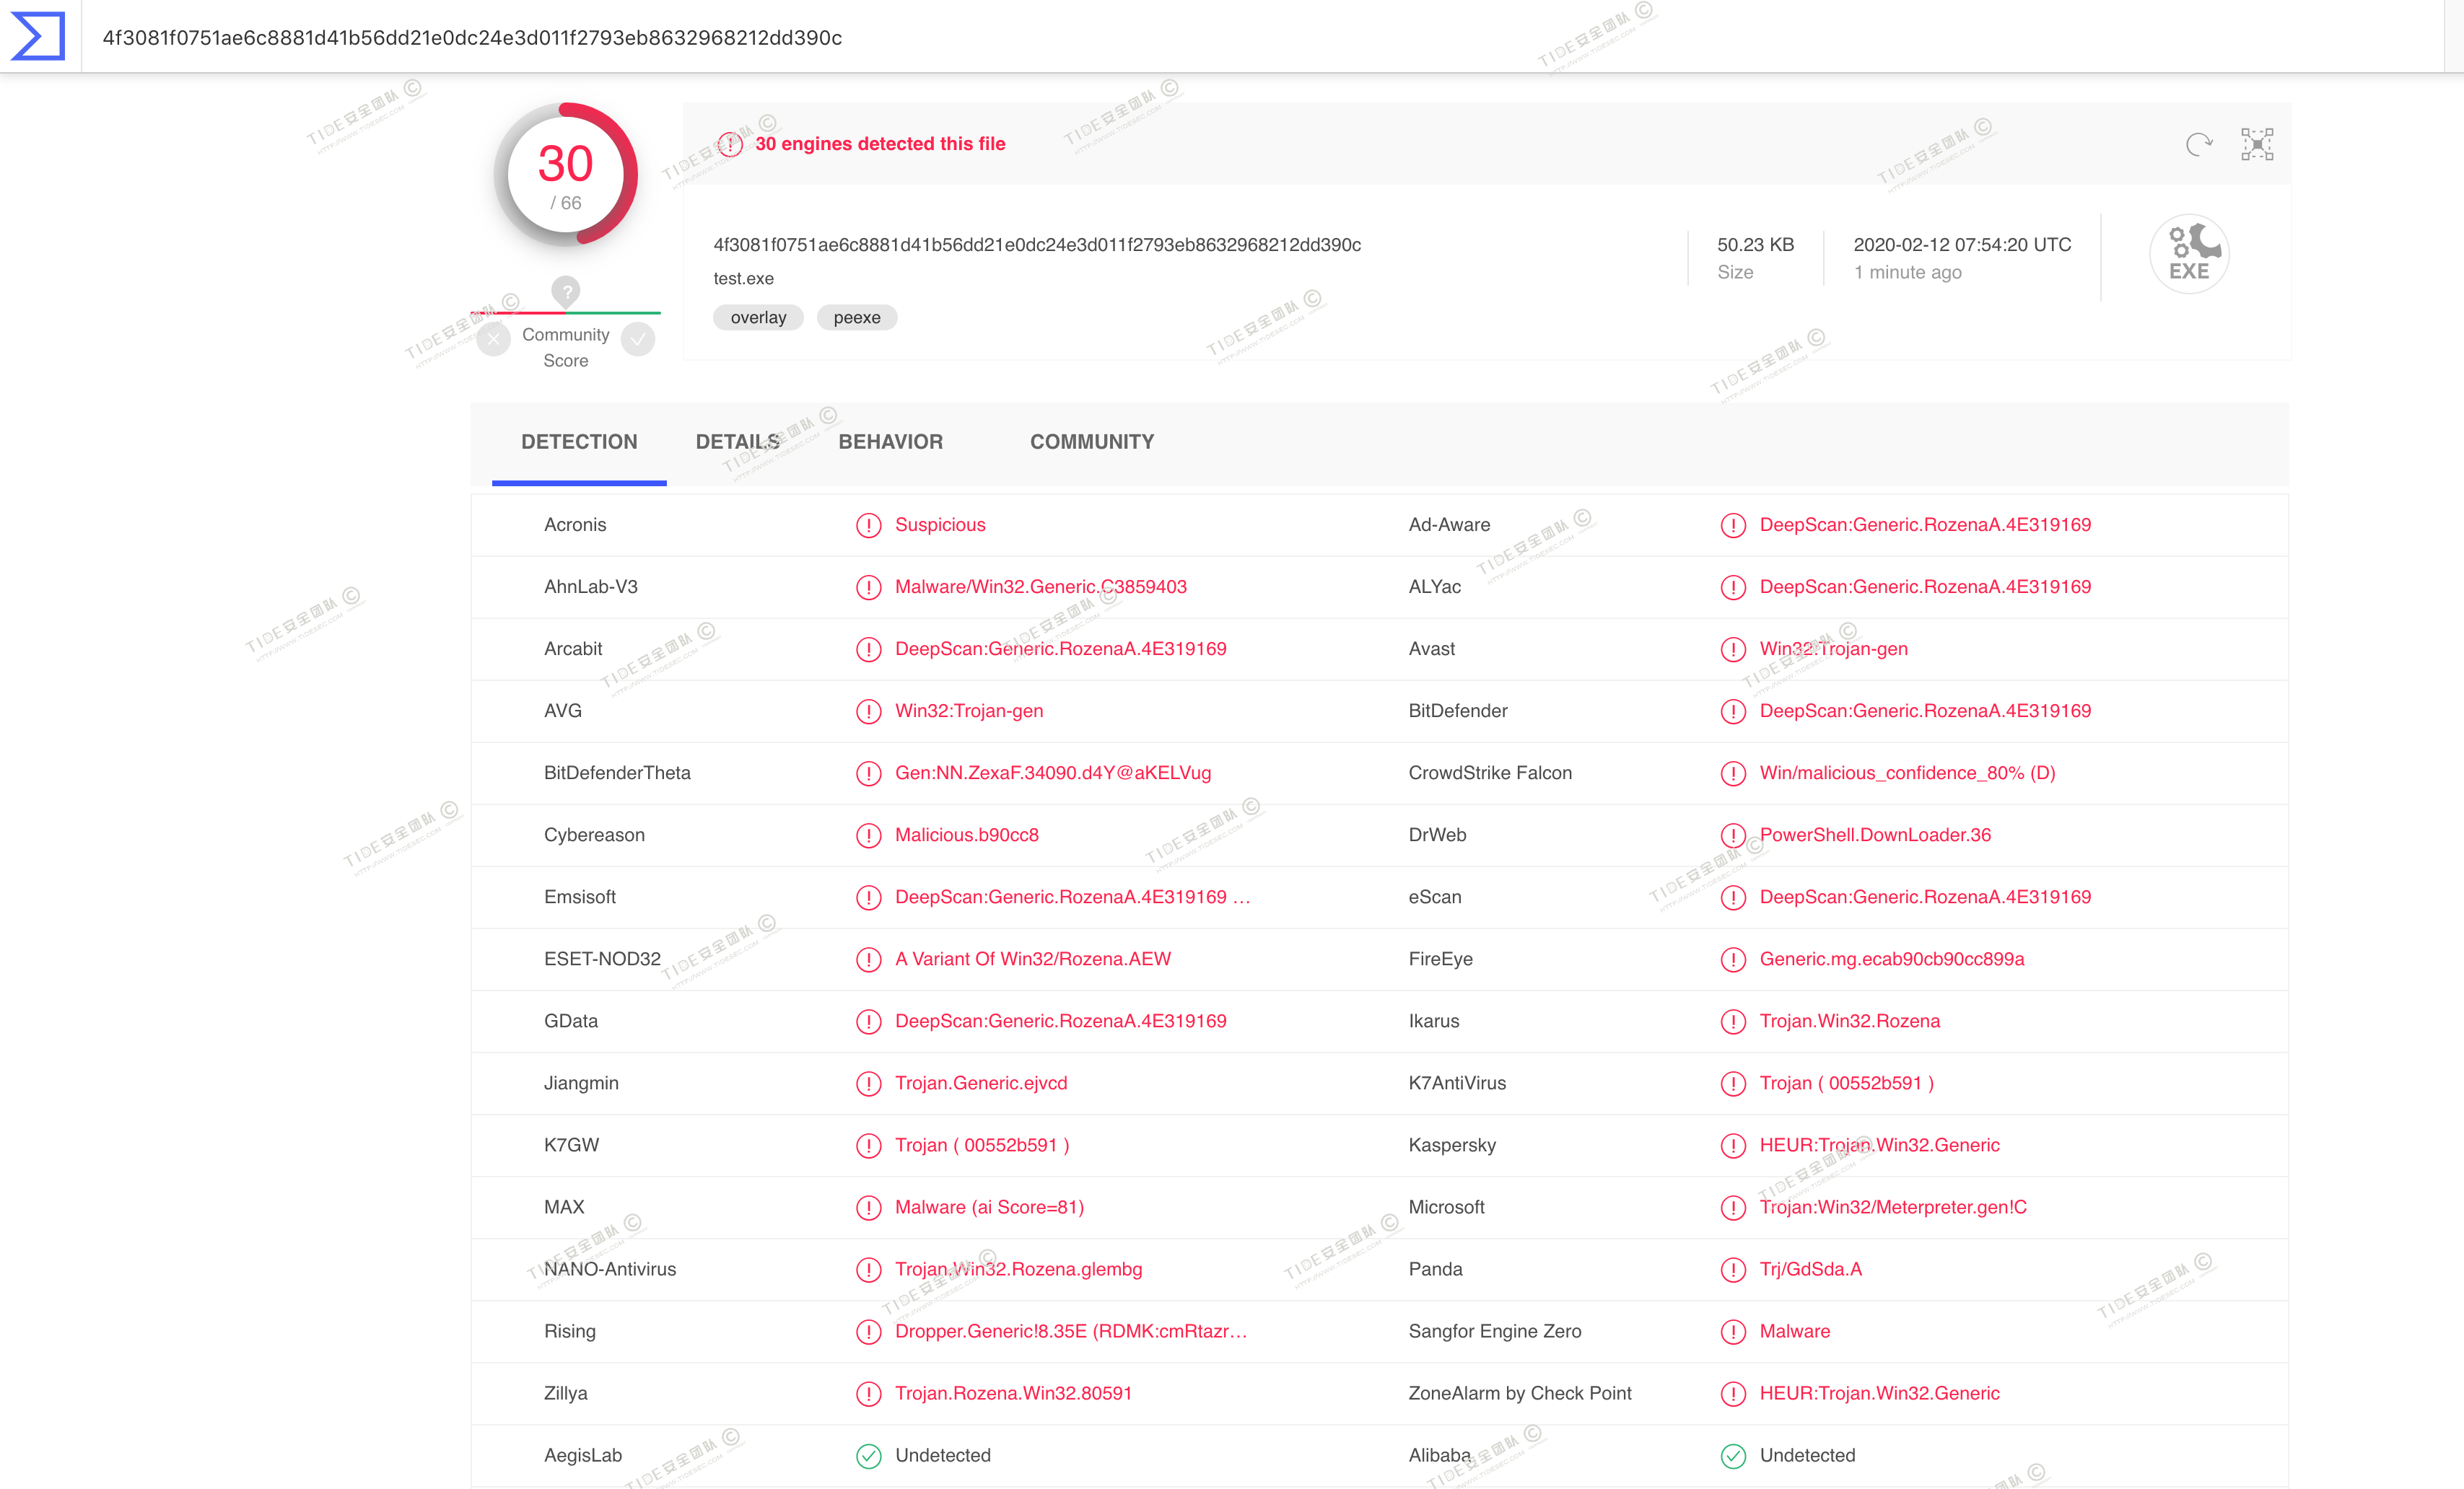Switch to the DETAILS tab
This screenshot has width=2464, height=1489.
pyautogui.click(x=737, y=442)
